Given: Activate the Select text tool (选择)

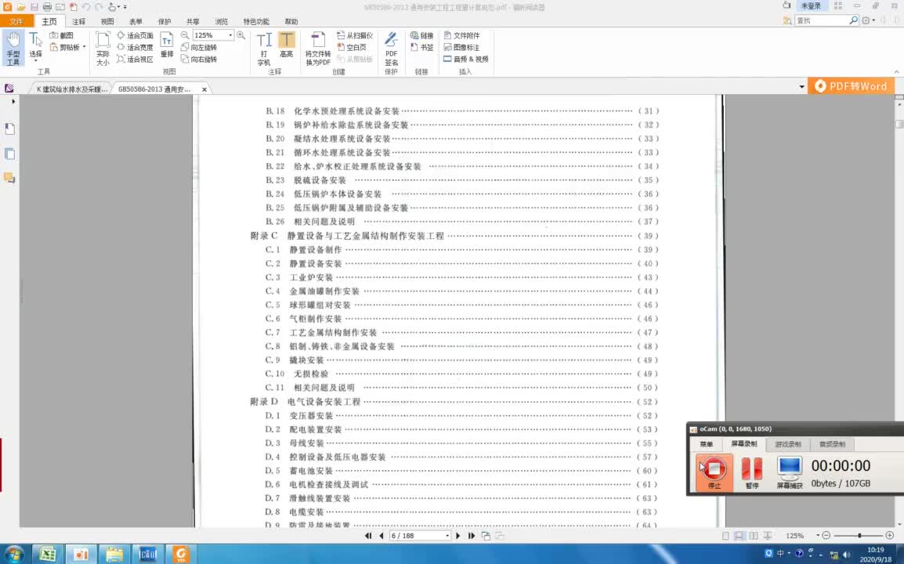Looking at the screenshot, I should (x=36, y=47).
